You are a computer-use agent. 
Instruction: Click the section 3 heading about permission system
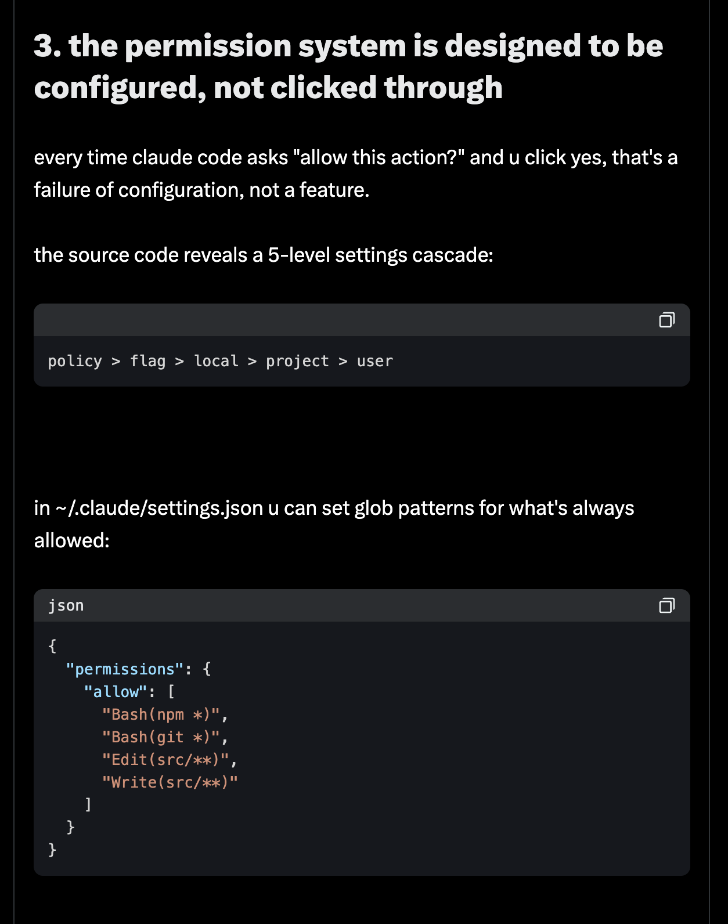(x=348, y=67)
